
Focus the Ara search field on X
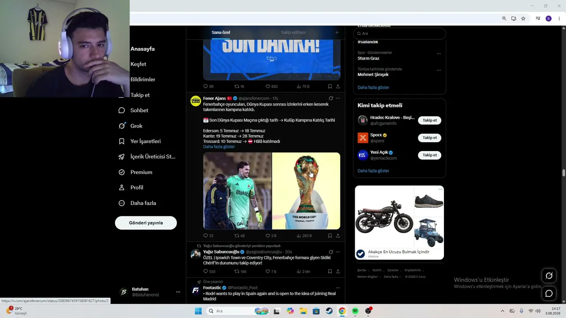pos(399,34)
